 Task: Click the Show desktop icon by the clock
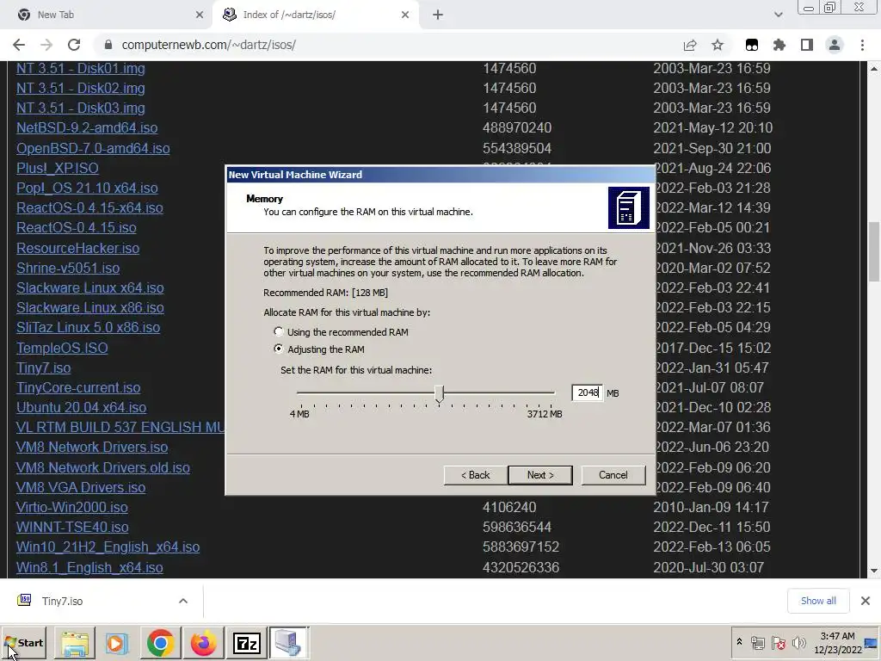[872, 643]
